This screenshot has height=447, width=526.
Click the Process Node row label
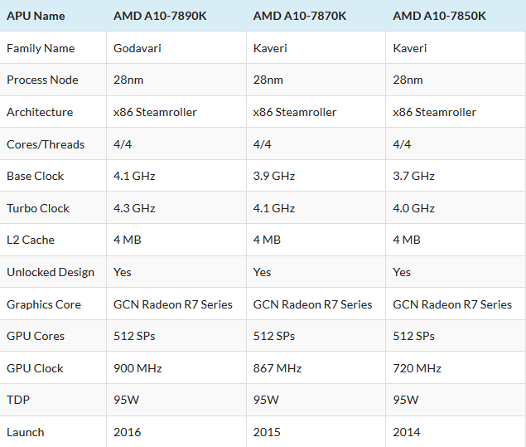[x=42, y=80]
